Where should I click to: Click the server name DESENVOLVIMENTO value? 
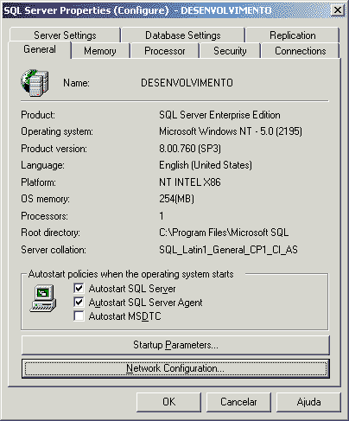pos(187,83)
